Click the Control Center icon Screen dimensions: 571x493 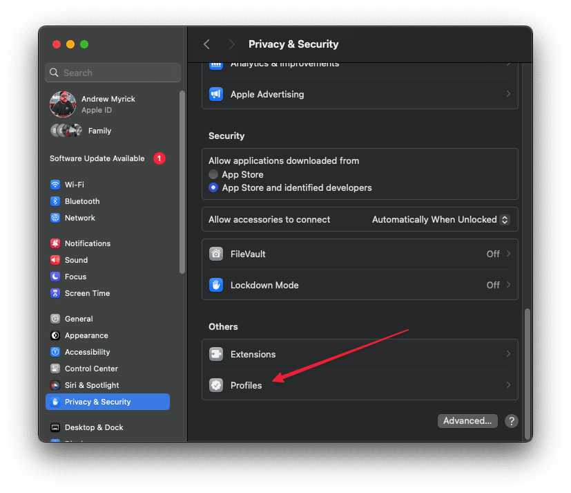(55, 369)
